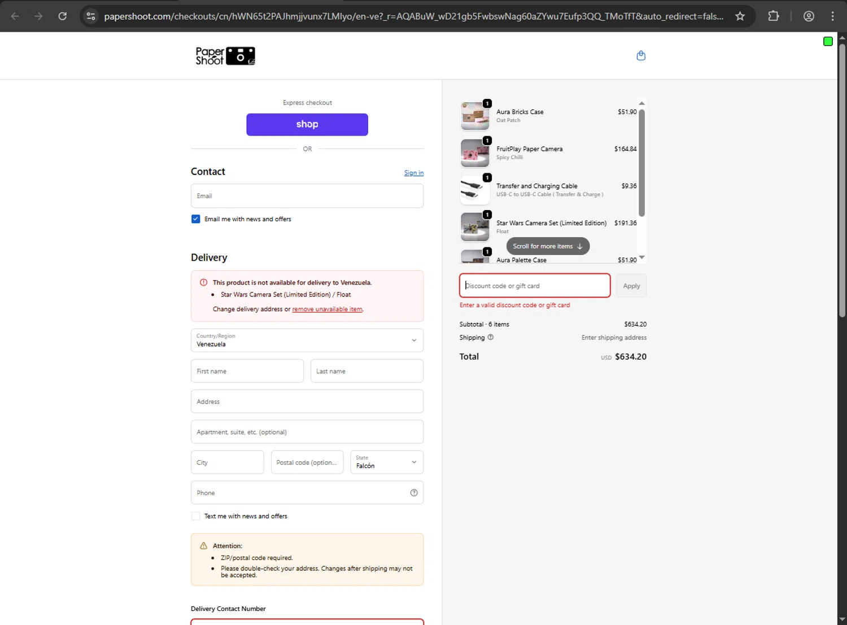Click FruitPlay Paper Camera thumbnail
The image size is (847, 625).
tap(475, 153)
